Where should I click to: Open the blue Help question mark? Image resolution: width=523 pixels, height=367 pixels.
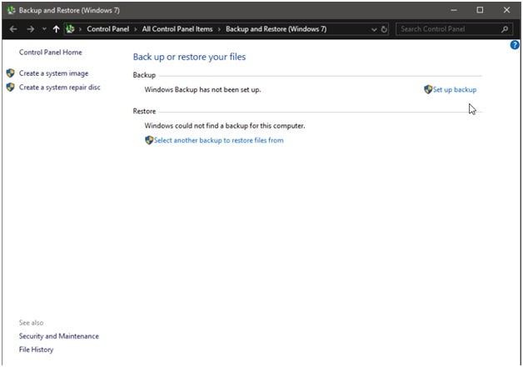(515, 45)
